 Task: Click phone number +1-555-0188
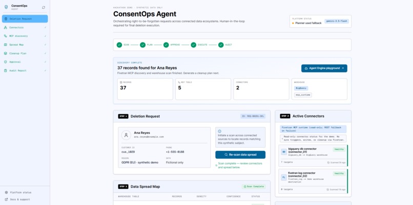(x=175, y=152)
